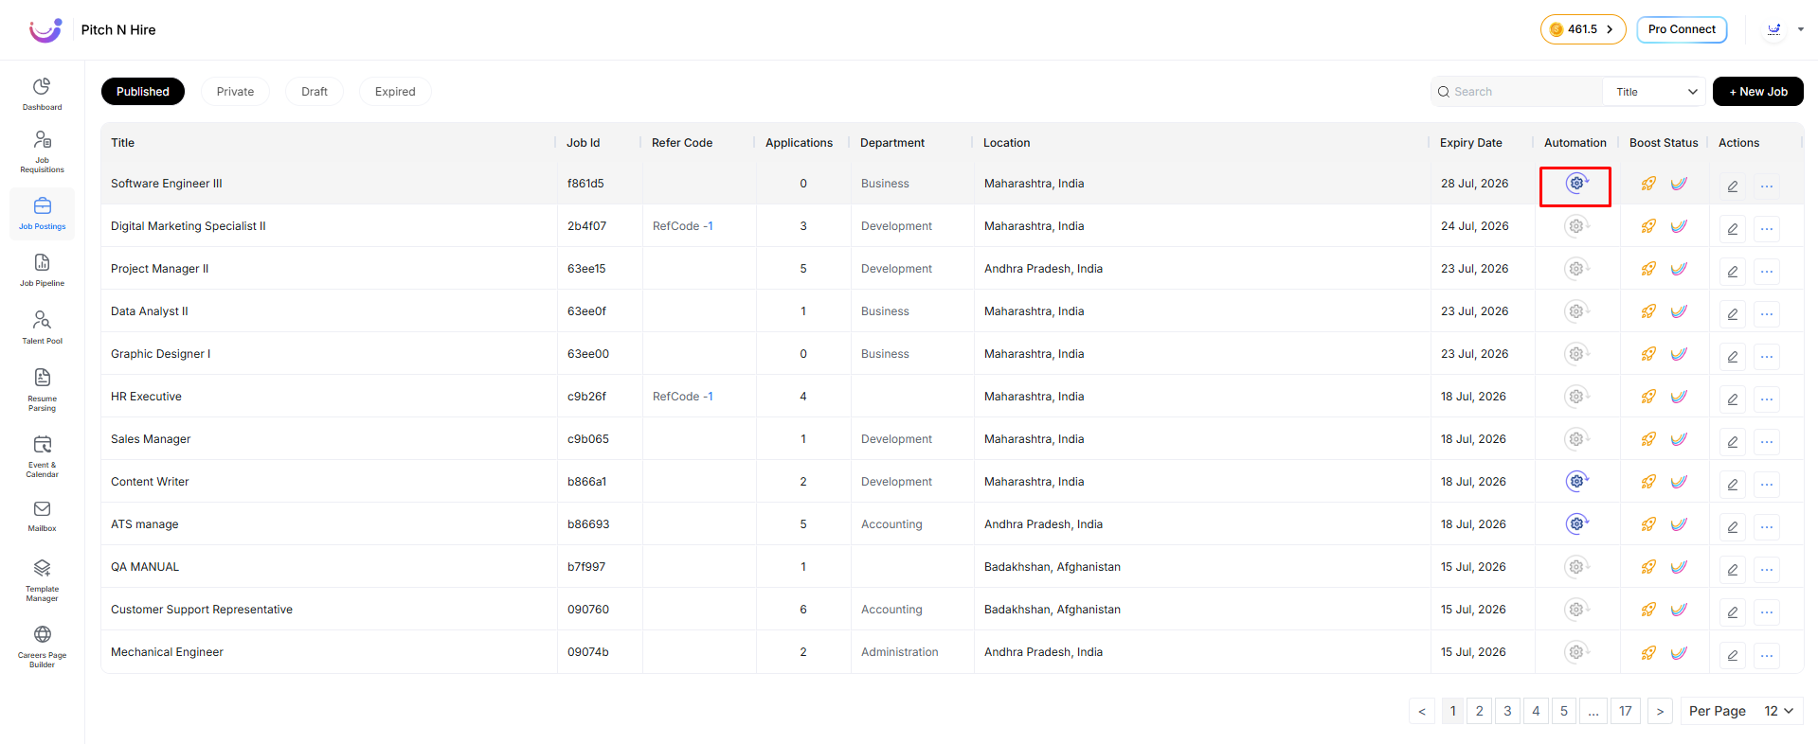The image size is (1818, 744).
Task: Click the Pitch N Hire boost icon for Sales Manager
Action: tap(1679, 439)
